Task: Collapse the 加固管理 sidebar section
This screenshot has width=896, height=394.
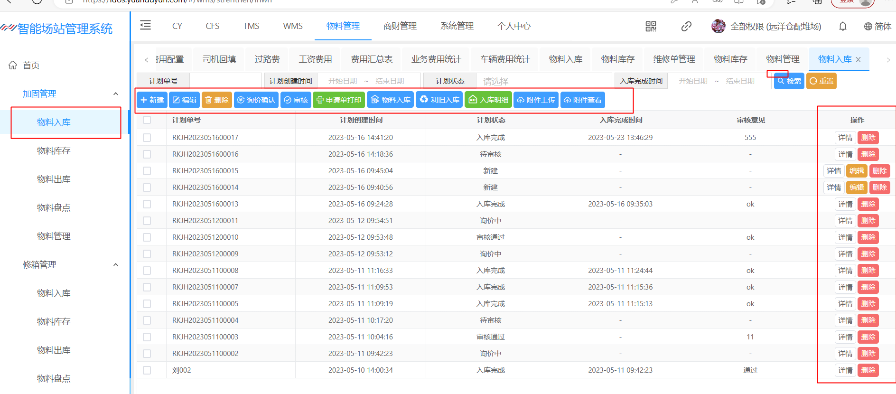Action: (x=115, y=94)
